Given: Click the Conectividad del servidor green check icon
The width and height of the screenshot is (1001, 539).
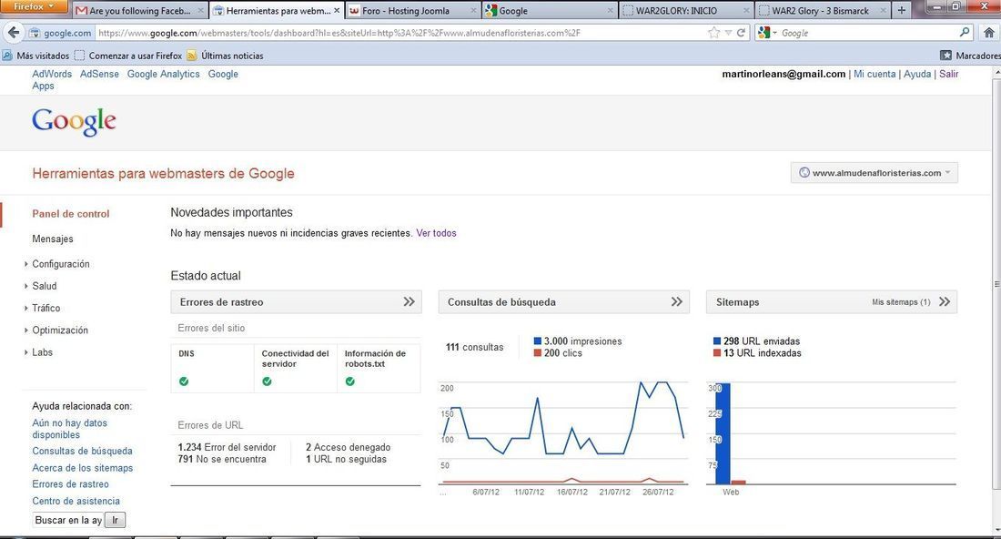Looking at the screenshot, I should tap(267, 381).
